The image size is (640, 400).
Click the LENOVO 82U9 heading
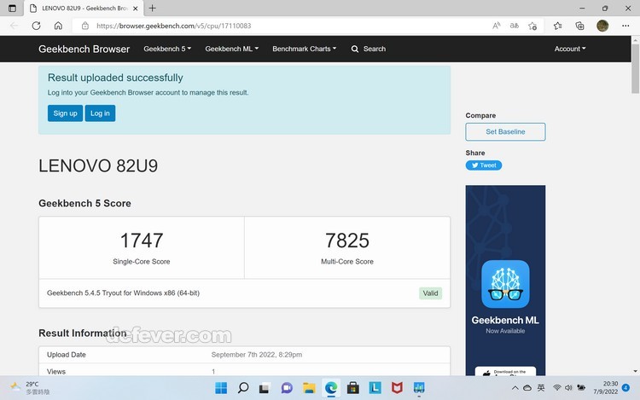tap(98, 165)
